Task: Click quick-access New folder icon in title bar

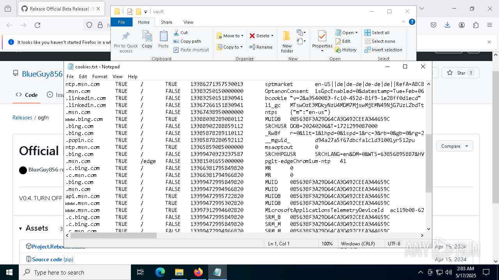Action: click(138, 12)
